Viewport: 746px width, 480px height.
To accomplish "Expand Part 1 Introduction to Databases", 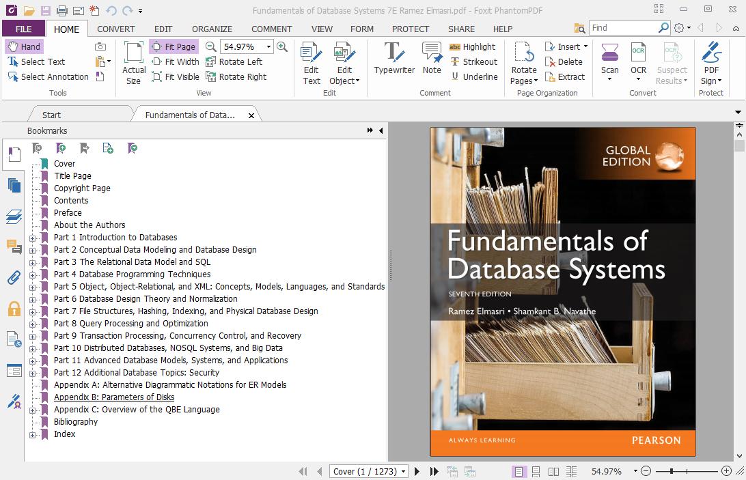I will tap(32, 238).
